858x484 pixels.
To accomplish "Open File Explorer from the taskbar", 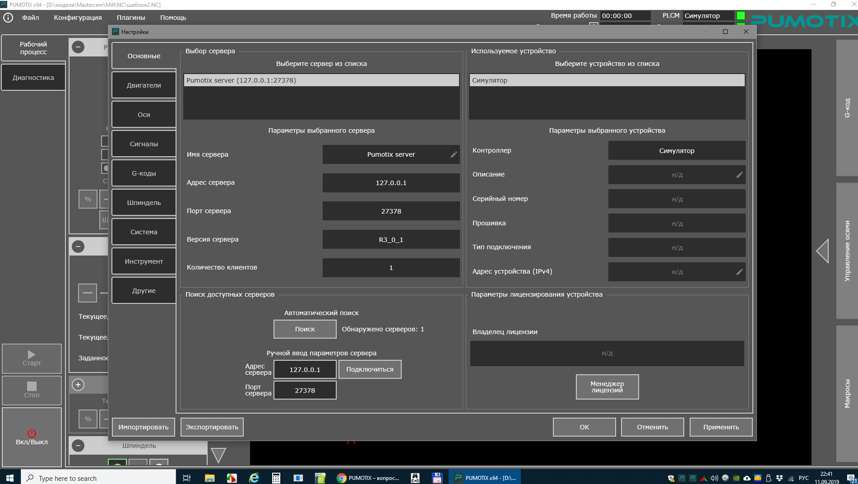I will (x=209, y=478).
